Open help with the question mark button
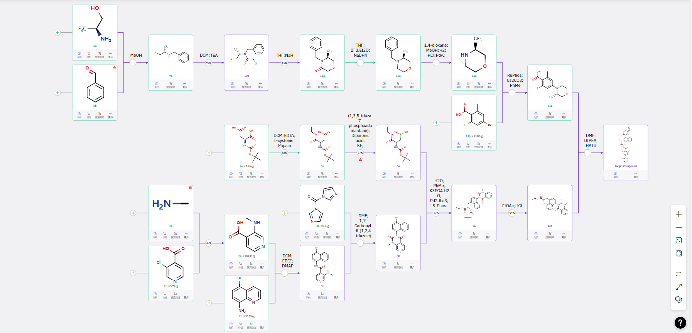Screen dimensions: 692x333 (680, 323)
